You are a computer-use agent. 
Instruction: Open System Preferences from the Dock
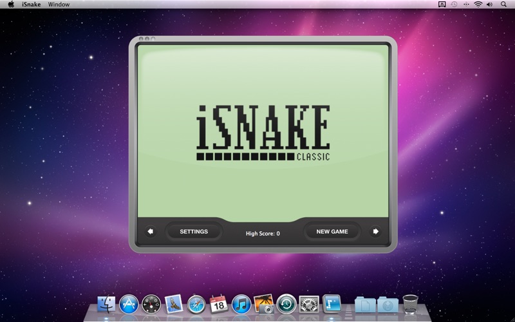coord(309,304)
